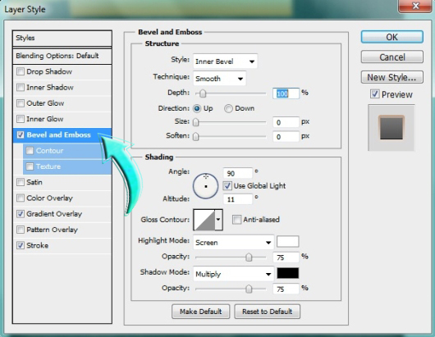The width and height of the screenshot is (435, 337).
Task: Enable the Drop Shadow checkbox
Action: point(21,71)
